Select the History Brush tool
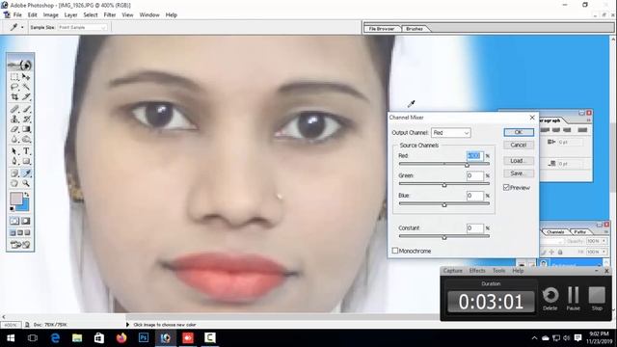The width and height of the screenshot is (617, 347). [26, 119]
